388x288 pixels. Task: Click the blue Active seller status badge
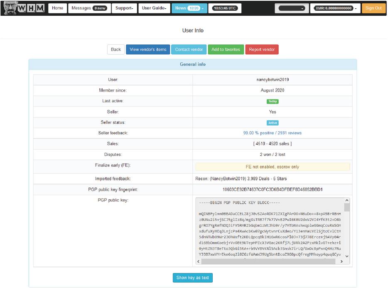(273, 123)
